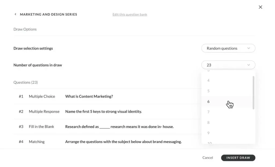The width and height of the screenshot is (275, 167).
Task: Click the chevron in the Random questions selector
Action: pos(248,49)
